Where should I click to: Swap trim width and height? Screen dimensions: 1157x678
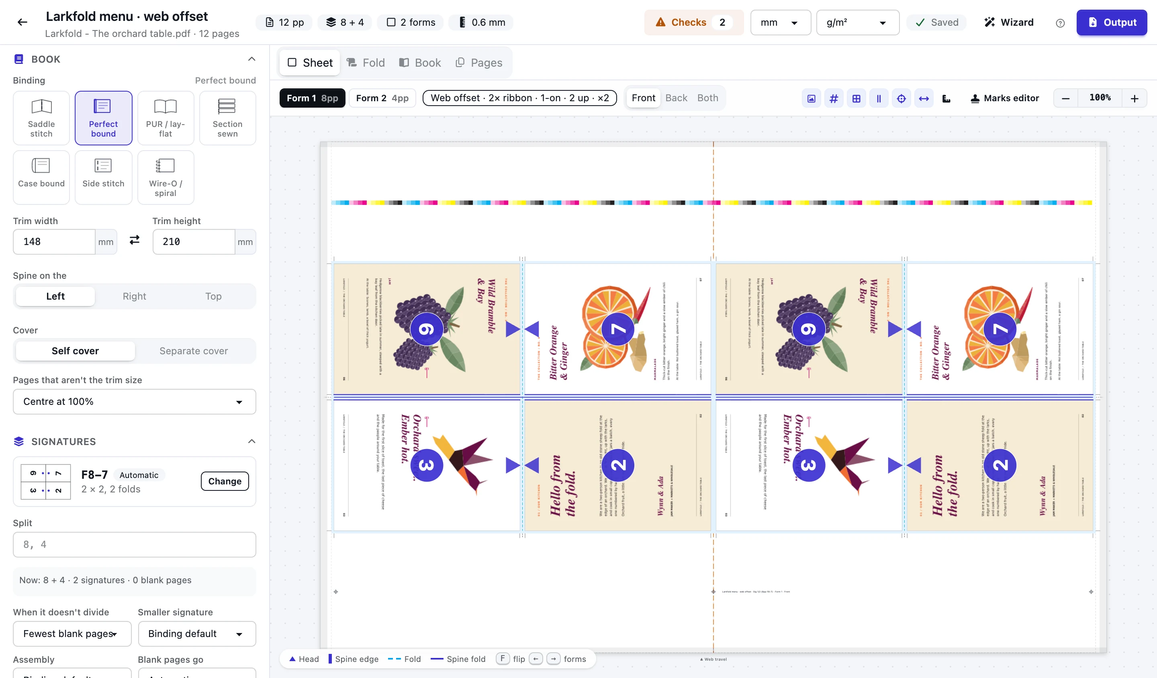(x=135, y=240)
